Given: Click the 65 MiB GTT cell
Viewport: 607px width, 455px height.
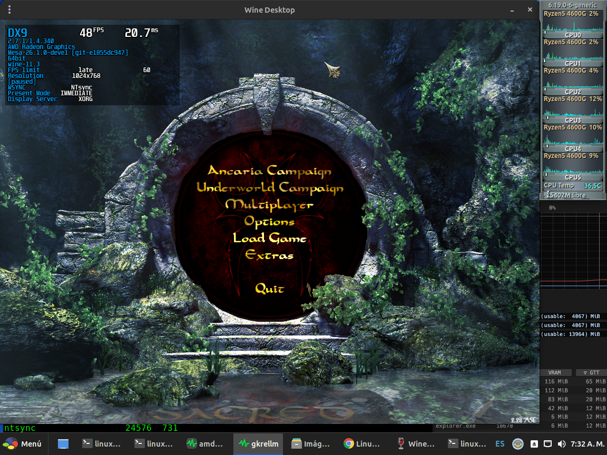Looking at the screenshot, I should coord(595,381).
